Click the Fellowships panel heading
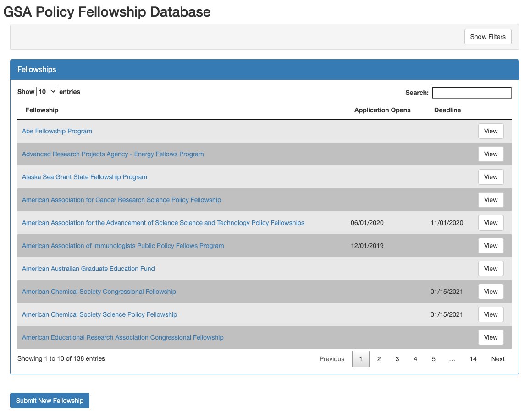Viewport: 530px width, 413px height. click(37, 70)
